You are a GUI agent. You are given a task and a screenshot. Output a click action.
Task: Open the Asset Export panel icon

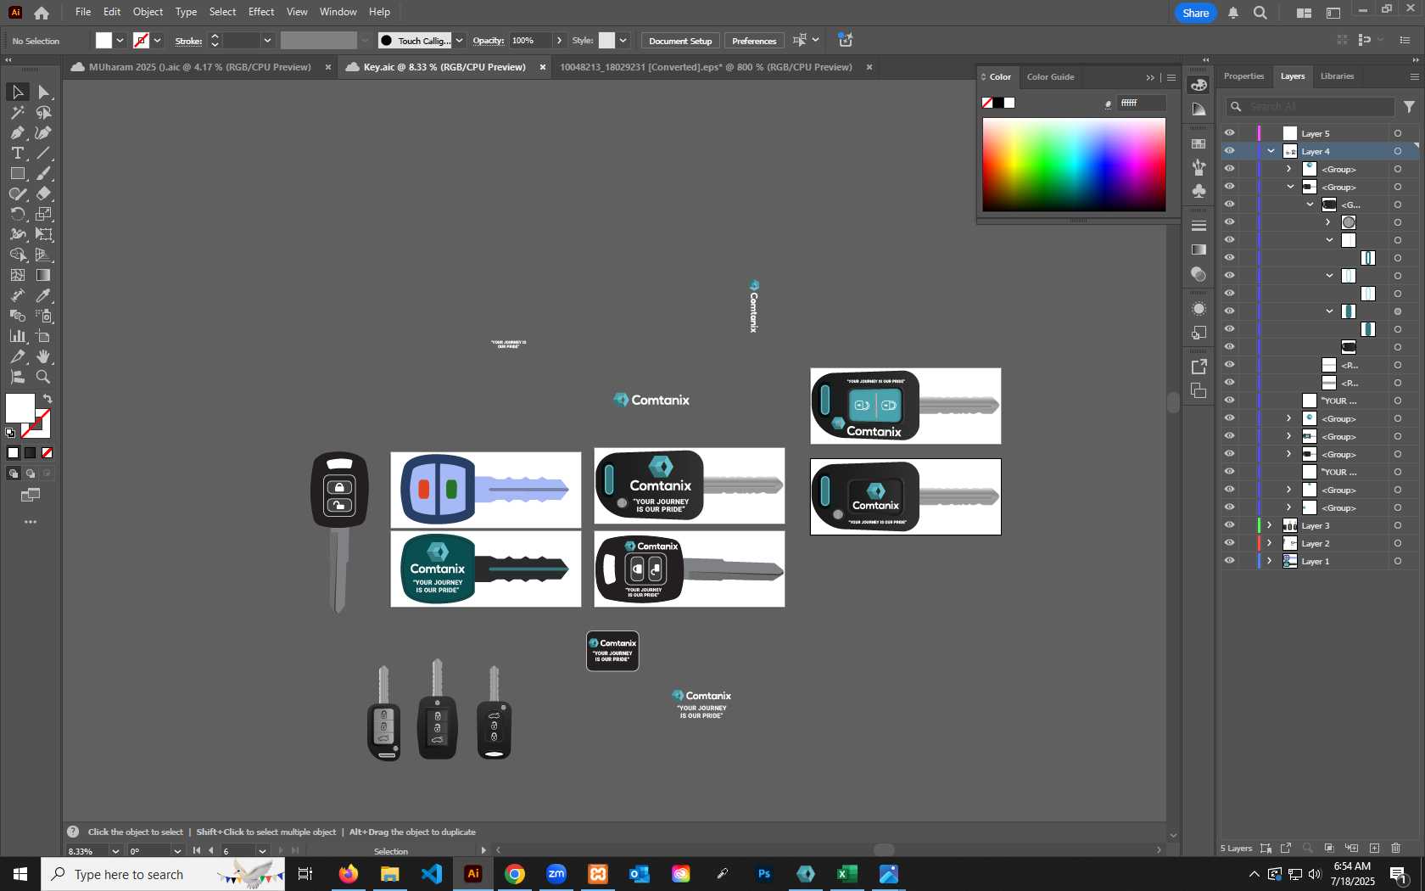click(1199, 367)
